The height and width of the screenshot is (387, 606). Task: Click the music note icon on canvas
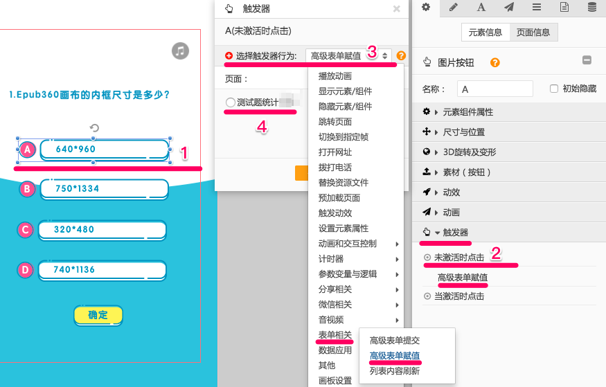click(180, 51)
